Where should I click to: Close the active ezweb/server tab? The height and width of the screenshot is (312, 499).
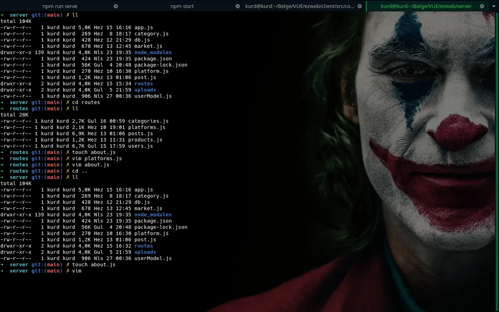click(x=482, y=6)
